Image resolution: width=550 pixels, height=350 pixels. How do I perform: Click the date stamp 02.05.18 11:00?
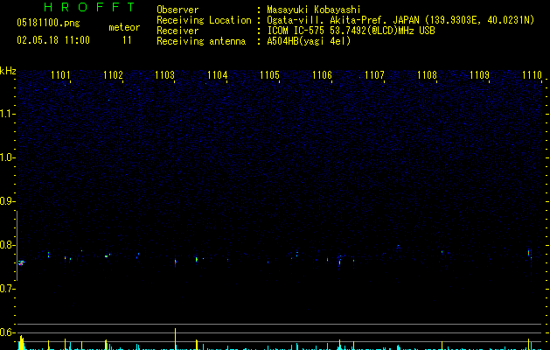point(53,40)
